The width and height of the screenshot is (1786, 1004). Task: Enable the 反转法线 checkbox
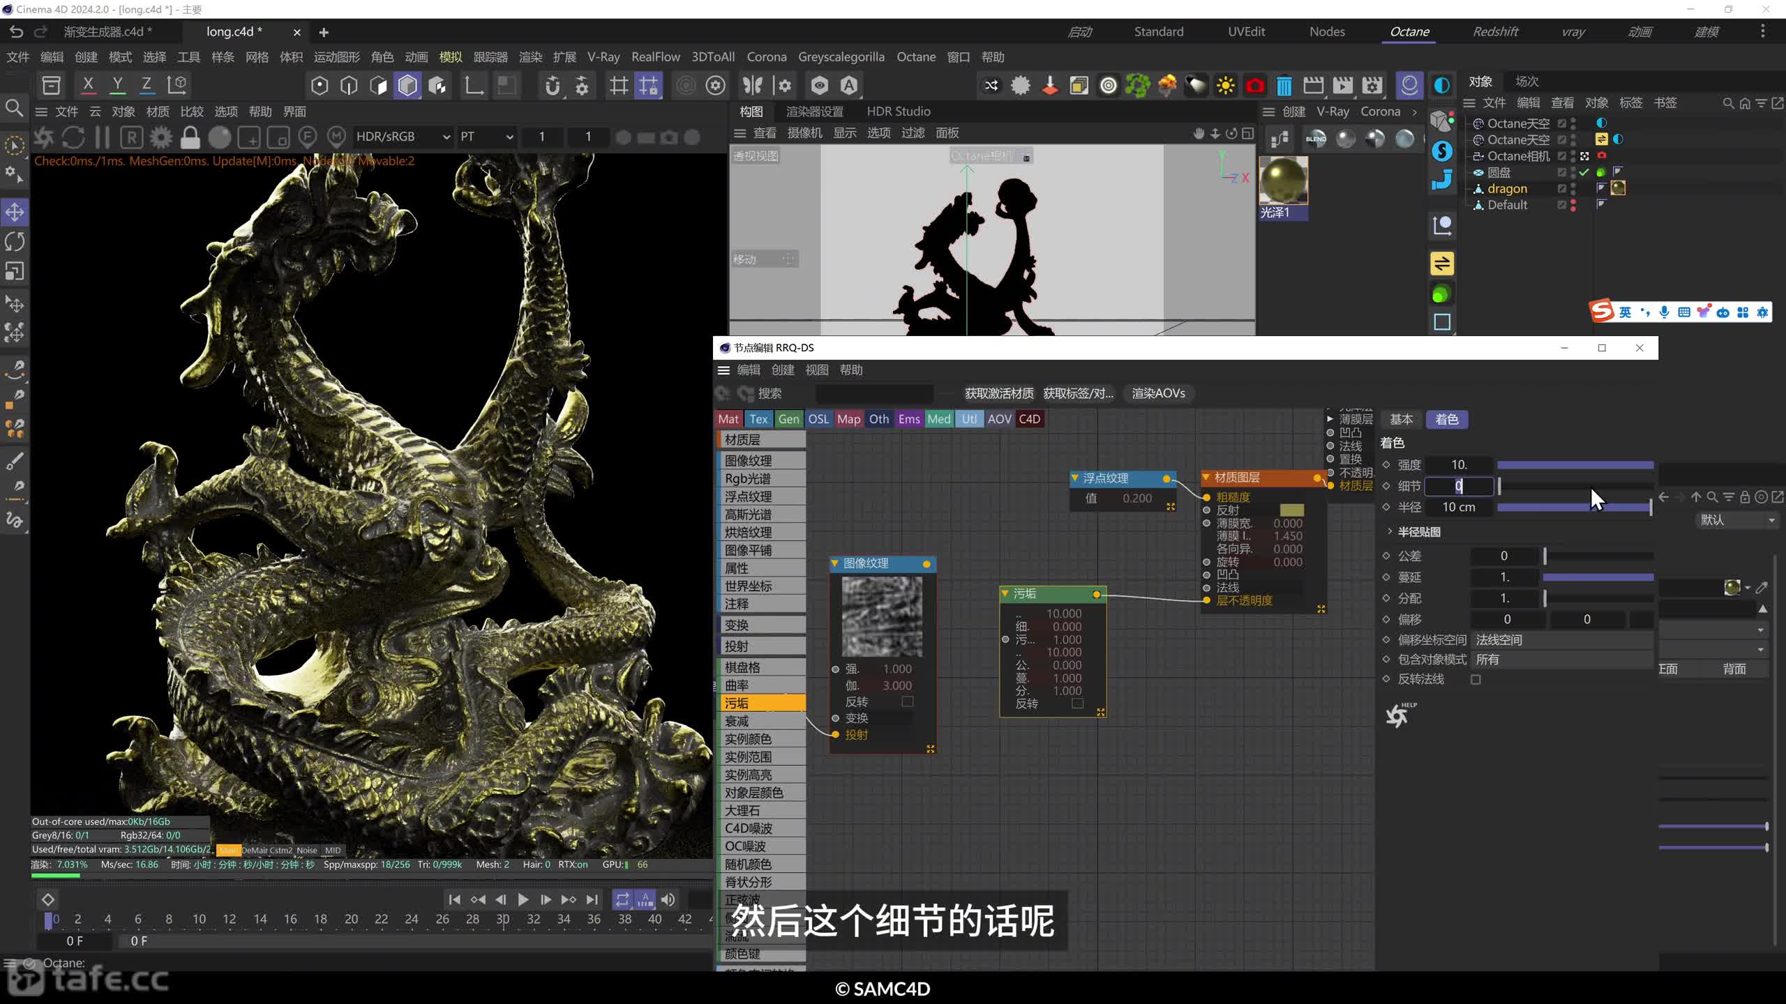click(1476, 680)
